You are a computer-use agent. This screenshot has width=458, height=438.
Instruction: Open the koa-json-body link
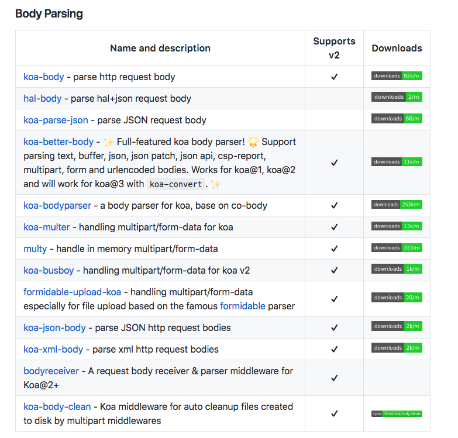(x=54, y=327)
